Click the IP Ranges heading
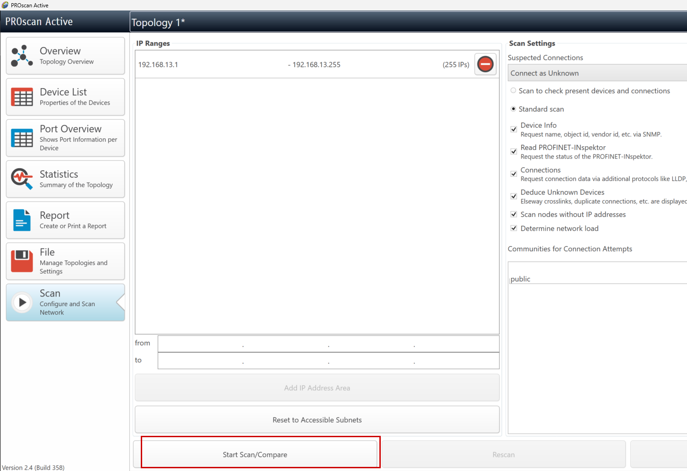The image size is (687, 471). tap(153, 43)
